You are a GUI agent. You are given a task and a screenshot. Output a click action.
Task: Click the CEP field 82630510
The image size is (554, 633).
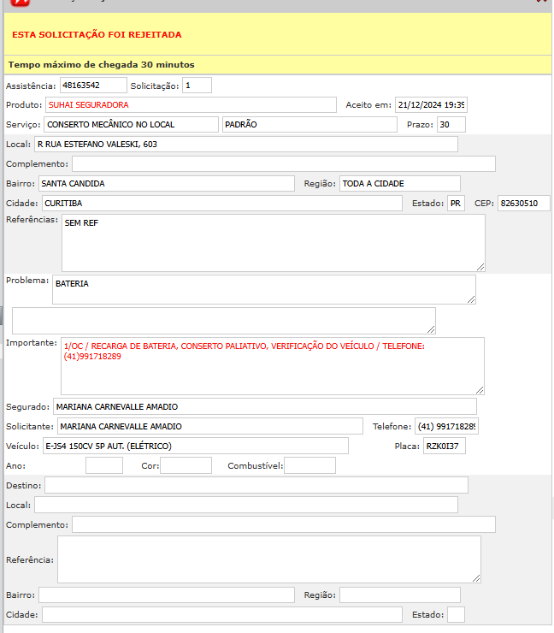523,203
